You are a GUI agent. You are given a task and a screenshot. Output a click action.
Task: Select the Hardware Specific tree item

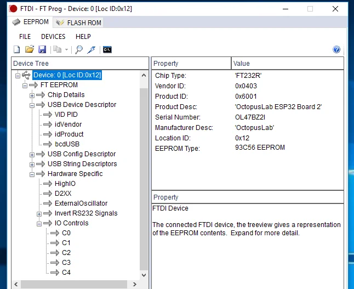[x=75, y=174]
